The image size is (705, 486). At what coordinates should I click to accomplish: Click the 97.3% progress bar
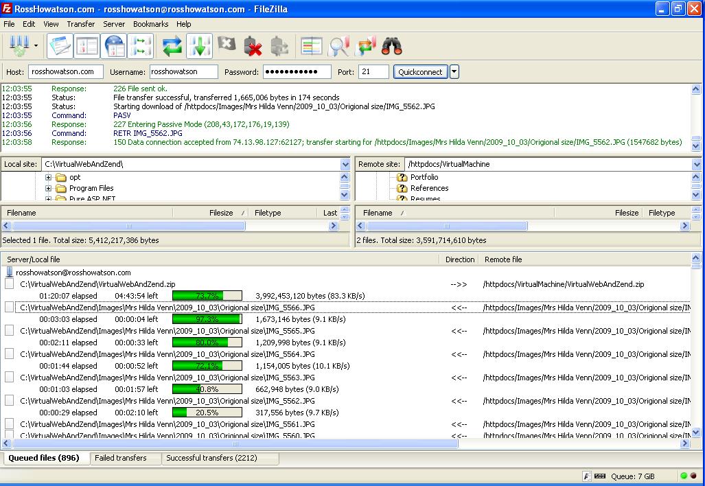tap(207, 319)
